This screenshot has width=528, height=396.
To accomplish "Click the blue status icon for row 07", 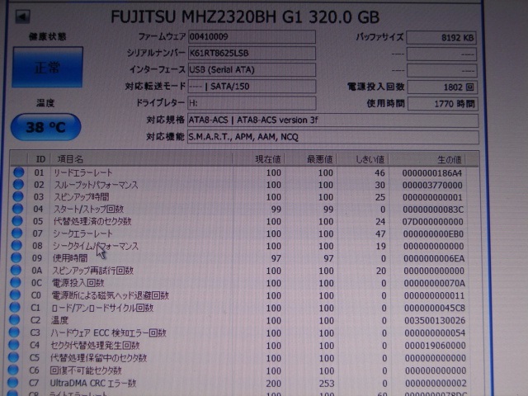I will click(17, 233).
